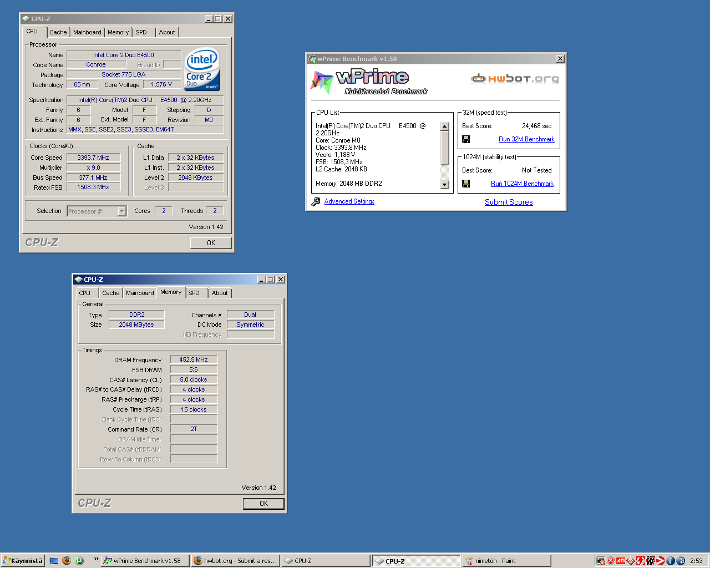Screen dimensions: 710x568
Task: Open About tab in CPU-Z Memory window
Action: 220,293
